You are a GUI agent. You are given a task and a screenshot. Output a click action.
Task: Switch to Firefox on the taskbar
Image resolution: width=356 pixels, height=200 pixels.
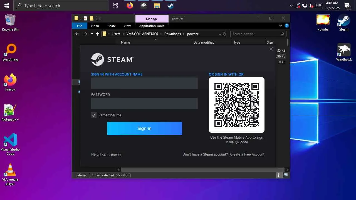click(x=130, y=6)
